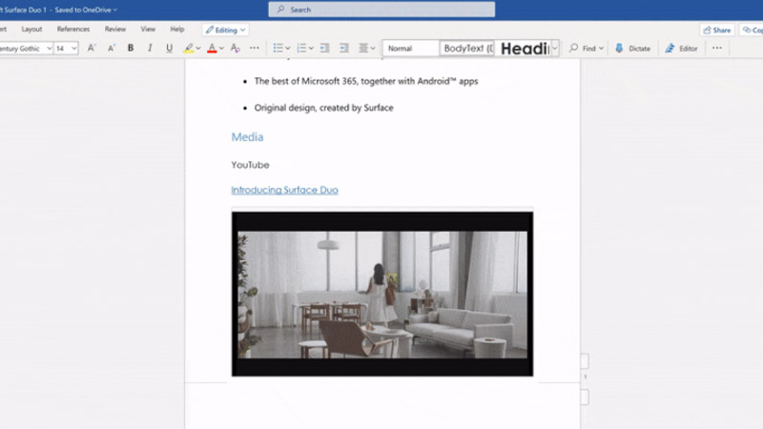The height and width of the screenshot is (429, 763).
Task: Toggle italic formatting
Action: [150, 48]
